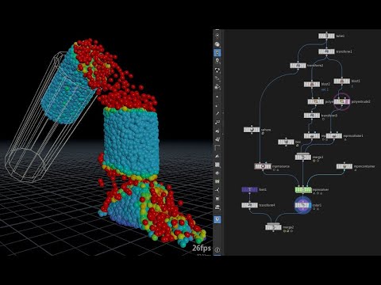Viewport: 381px width, 285px height.
Task: Select the mpmcontainer node
Action: (344, 166)
